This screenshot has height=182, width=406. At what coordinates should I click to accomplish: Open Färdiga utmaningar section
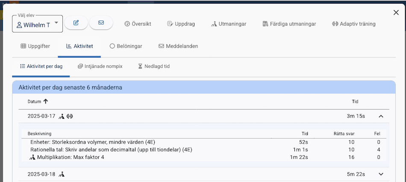pyautogui.click(x=289, y=24)
